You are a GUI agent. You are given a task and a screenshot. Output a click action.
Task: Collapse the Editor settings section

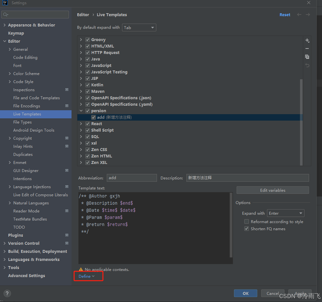pyautogui.click(x=5, y=41)
